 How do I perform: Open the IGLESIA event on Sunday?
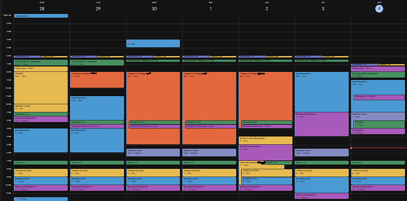click(x=41, y=87)
